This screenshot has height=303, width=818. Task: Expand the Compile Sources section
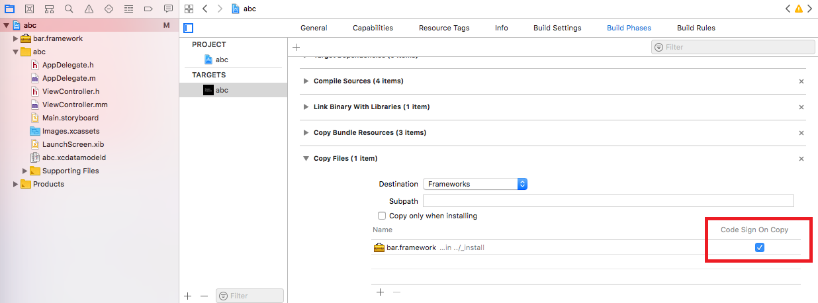(x=306, y=81)
